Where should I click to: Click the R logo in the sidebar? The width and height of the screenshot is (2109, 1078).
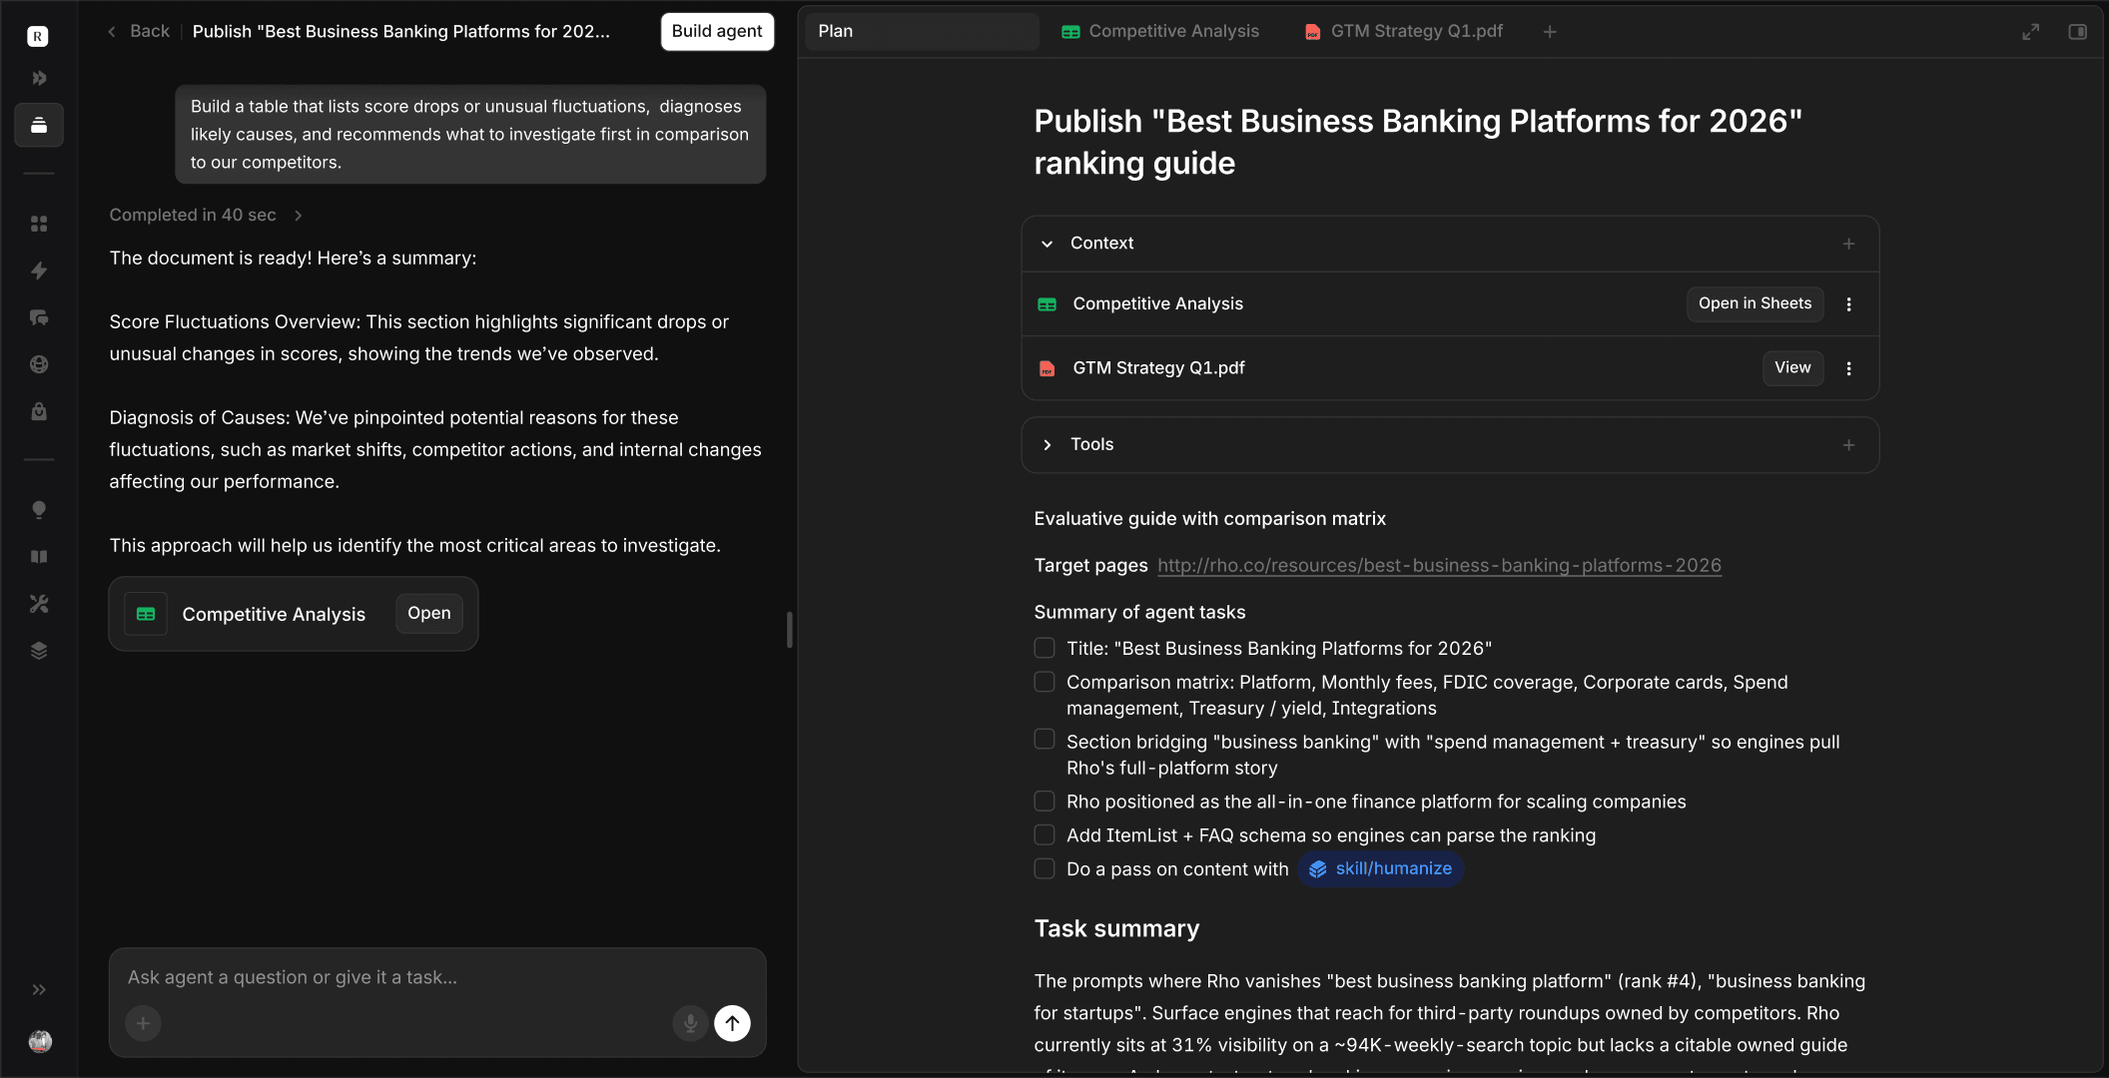38,37
